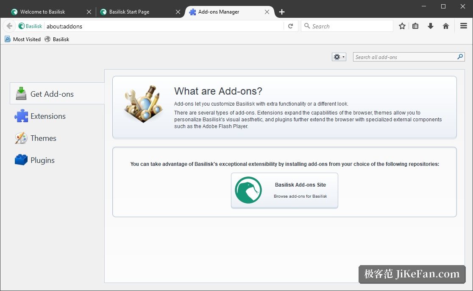473x291 pixels.
Task: Open Extensions category
Action: [57, 116]
